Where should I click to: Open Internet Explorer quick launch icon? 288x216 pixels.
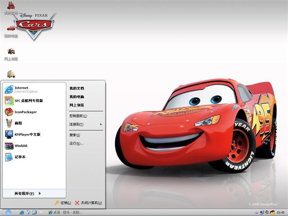click(x=22, y=212)
